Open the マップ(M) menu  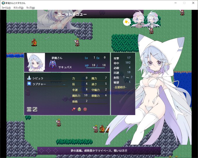coord(31,8)
